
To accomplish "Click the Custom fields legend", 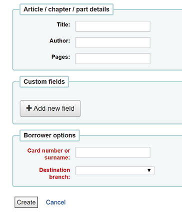I will point(44,82).
